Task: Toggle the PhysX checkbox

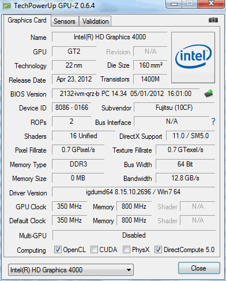Action: coord(126,249)
